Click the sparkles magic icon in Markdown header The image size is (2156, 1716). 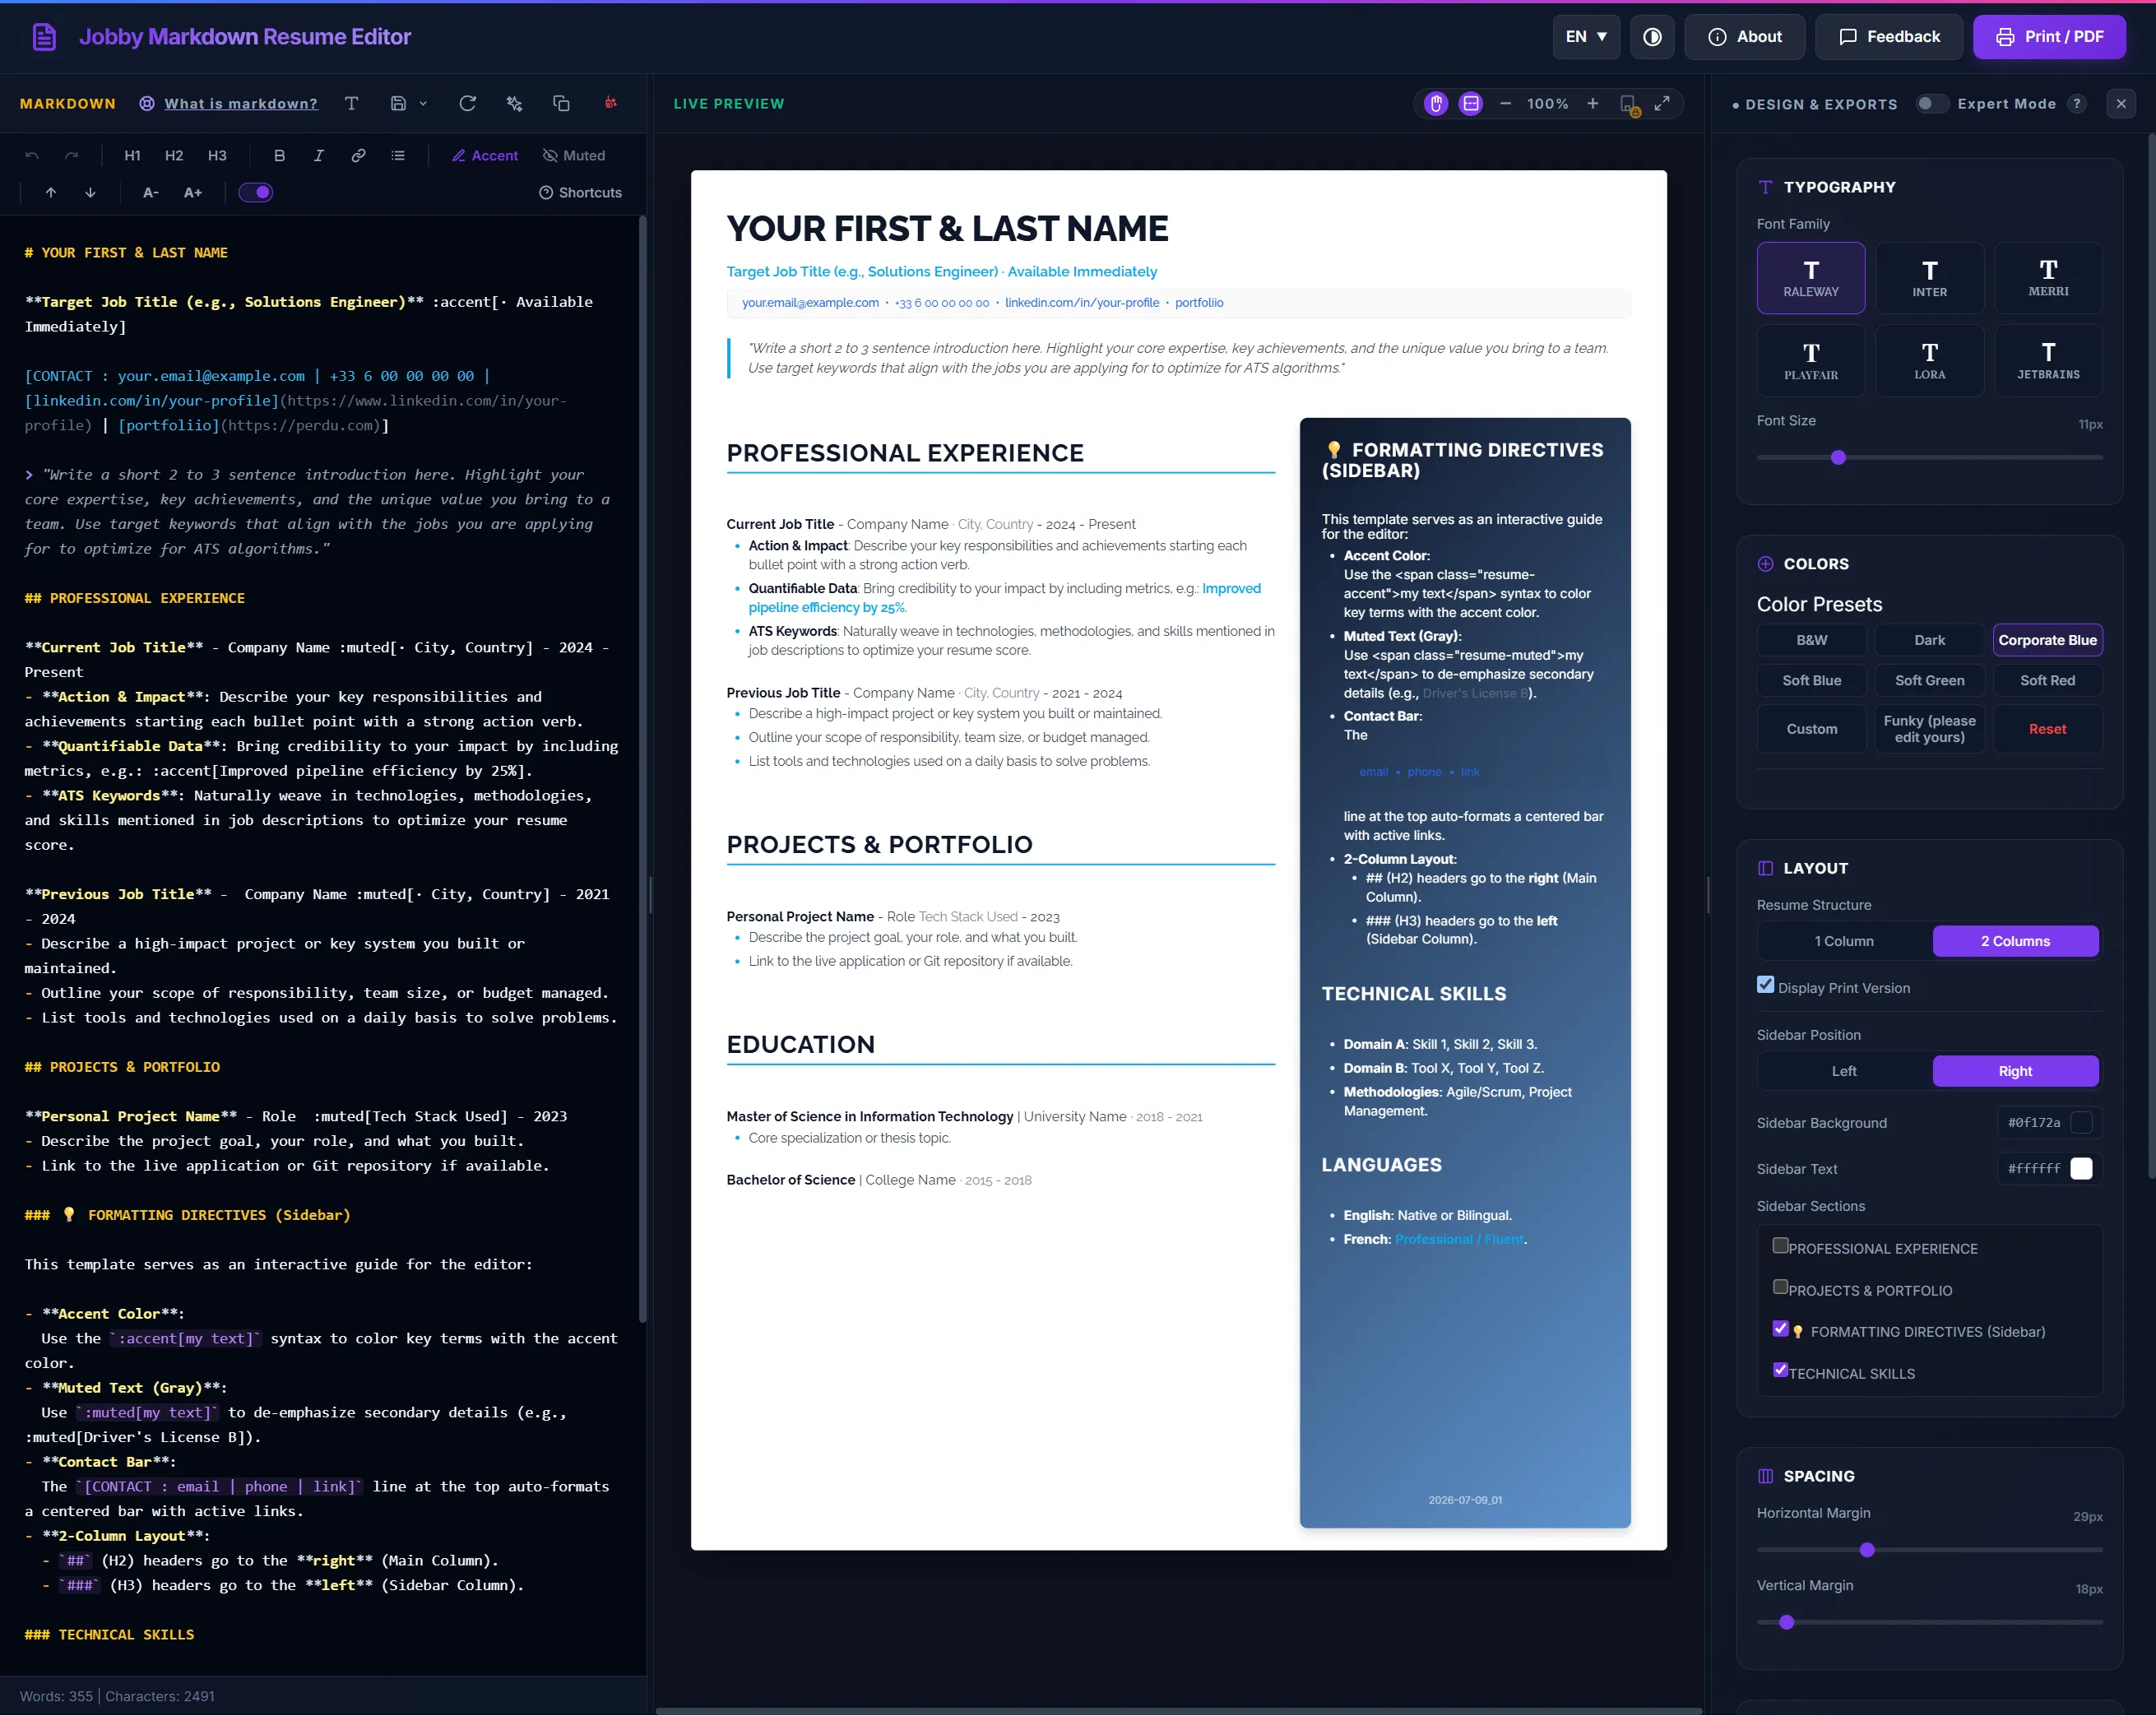click(x=515, y=104)
